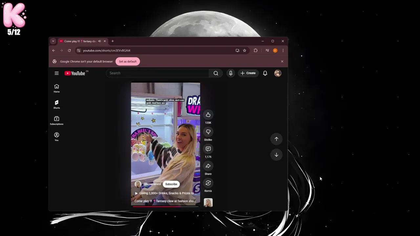The height and width of the screenshot is (236, 420).
Task: Go to the previous short with the up arrow
Action: [276, 139]
